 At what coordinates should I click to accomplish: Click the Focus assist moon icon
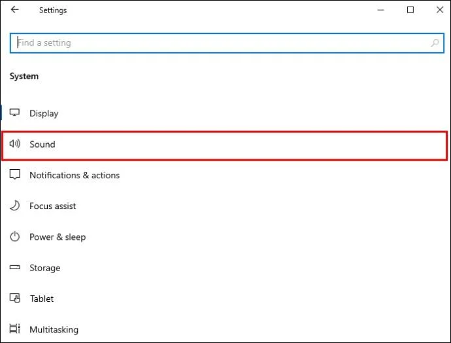pos(15,206)
